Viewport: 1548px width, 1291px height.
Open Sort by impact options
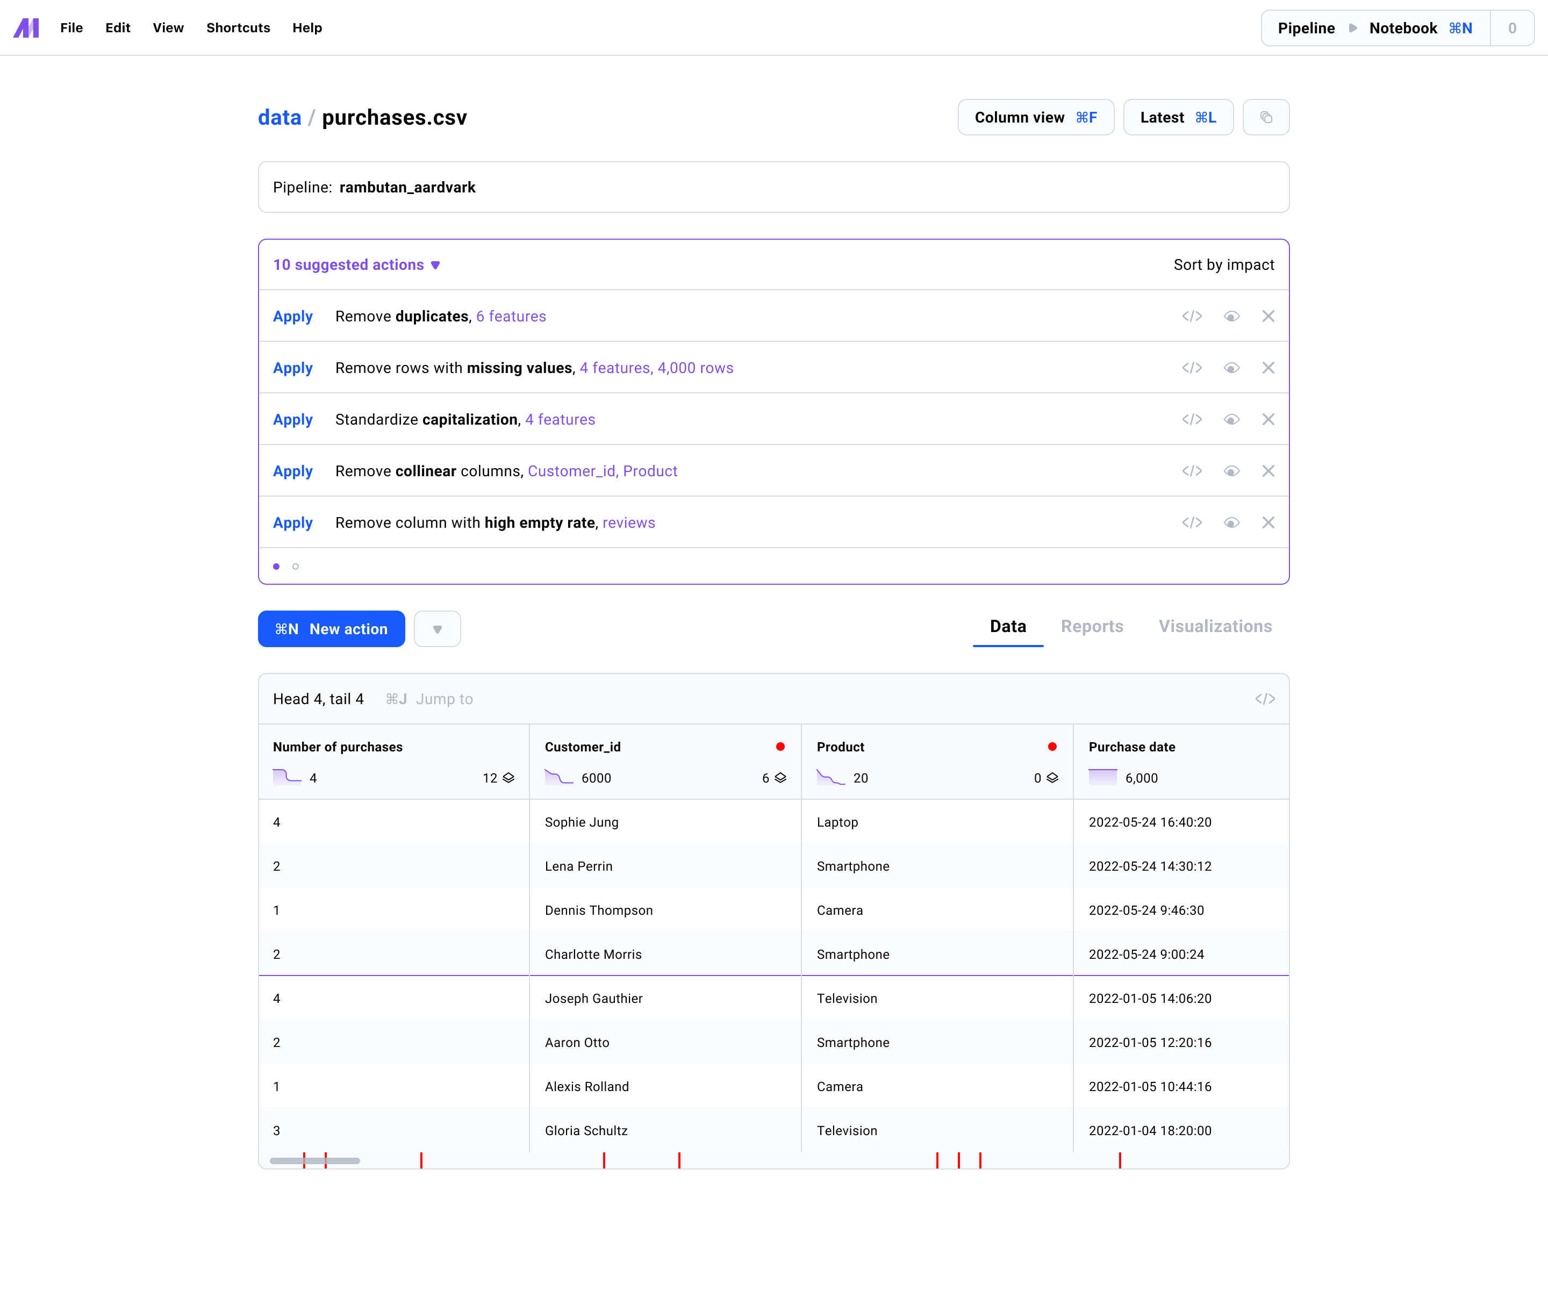[1223, 264]
